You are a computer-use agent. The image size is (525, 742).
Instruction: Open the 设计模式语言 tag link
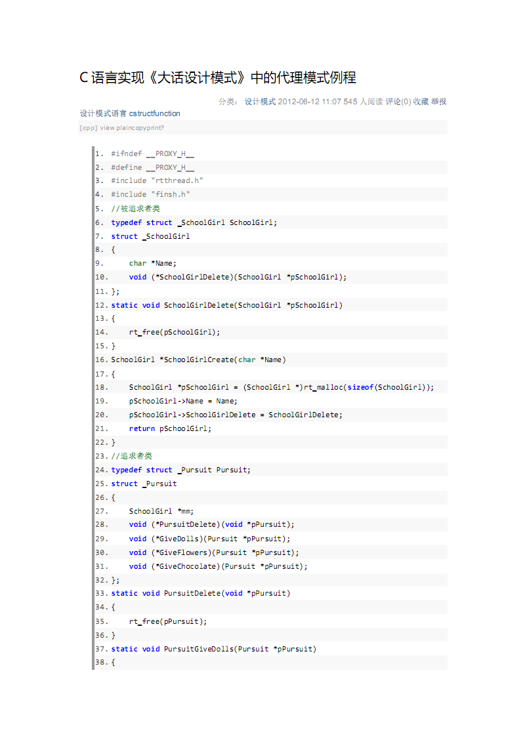(x=103, y=113)
